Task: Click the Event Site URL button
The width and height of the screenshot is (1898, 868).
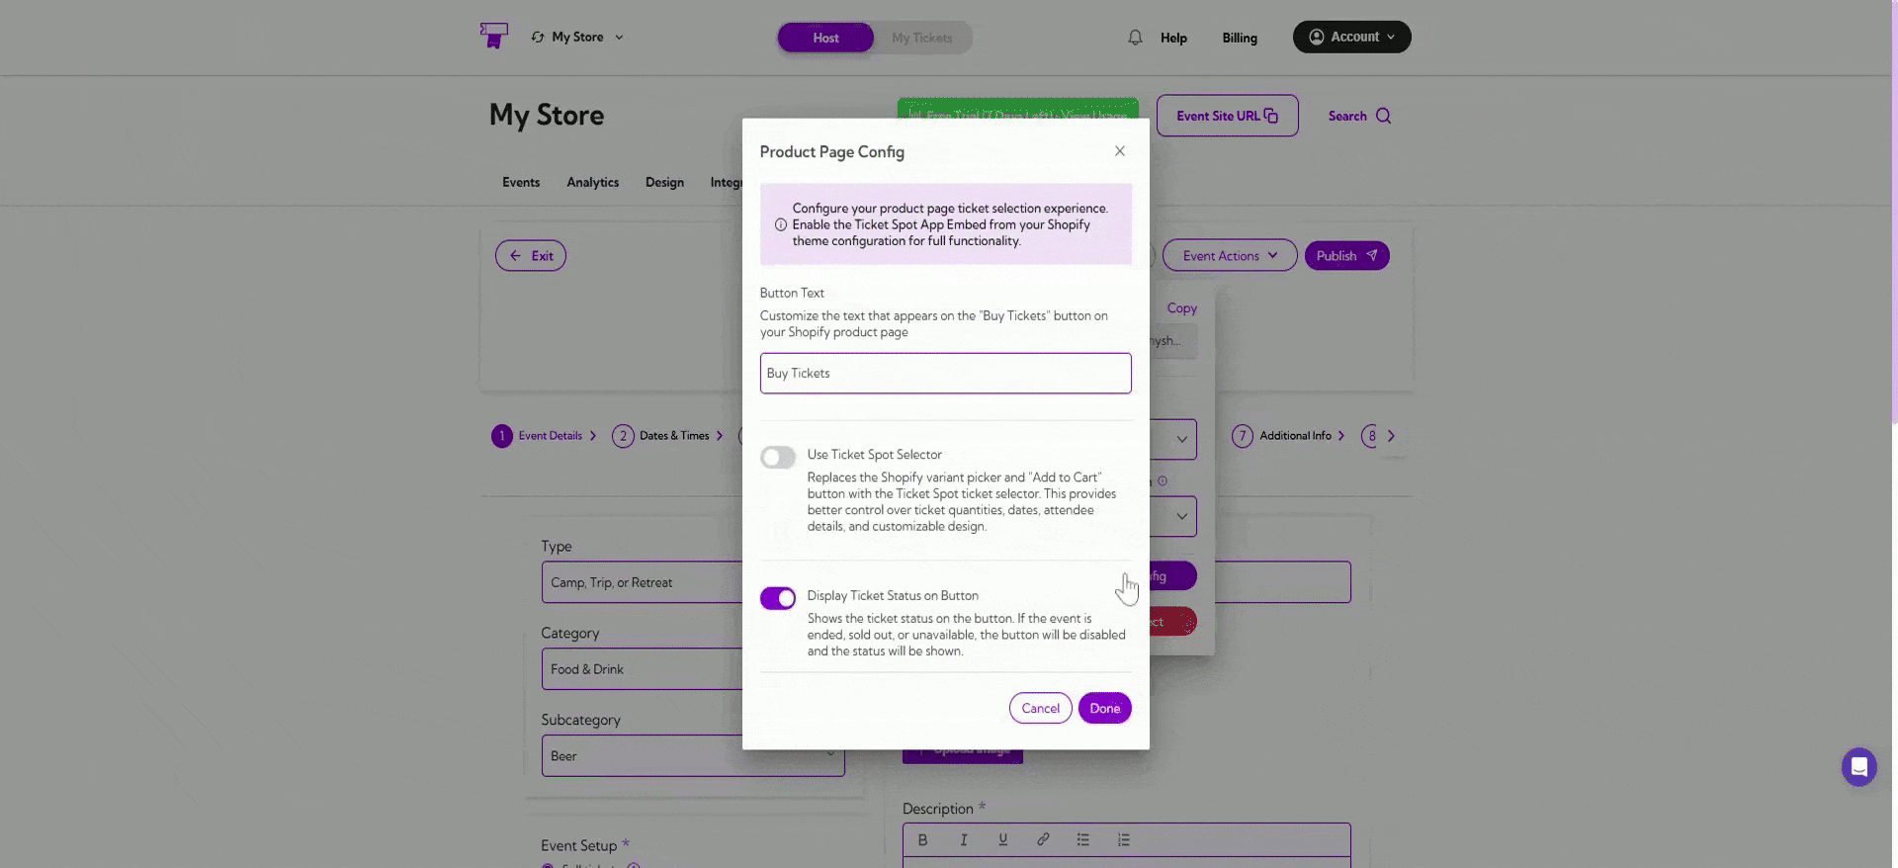Action: 1227,116
